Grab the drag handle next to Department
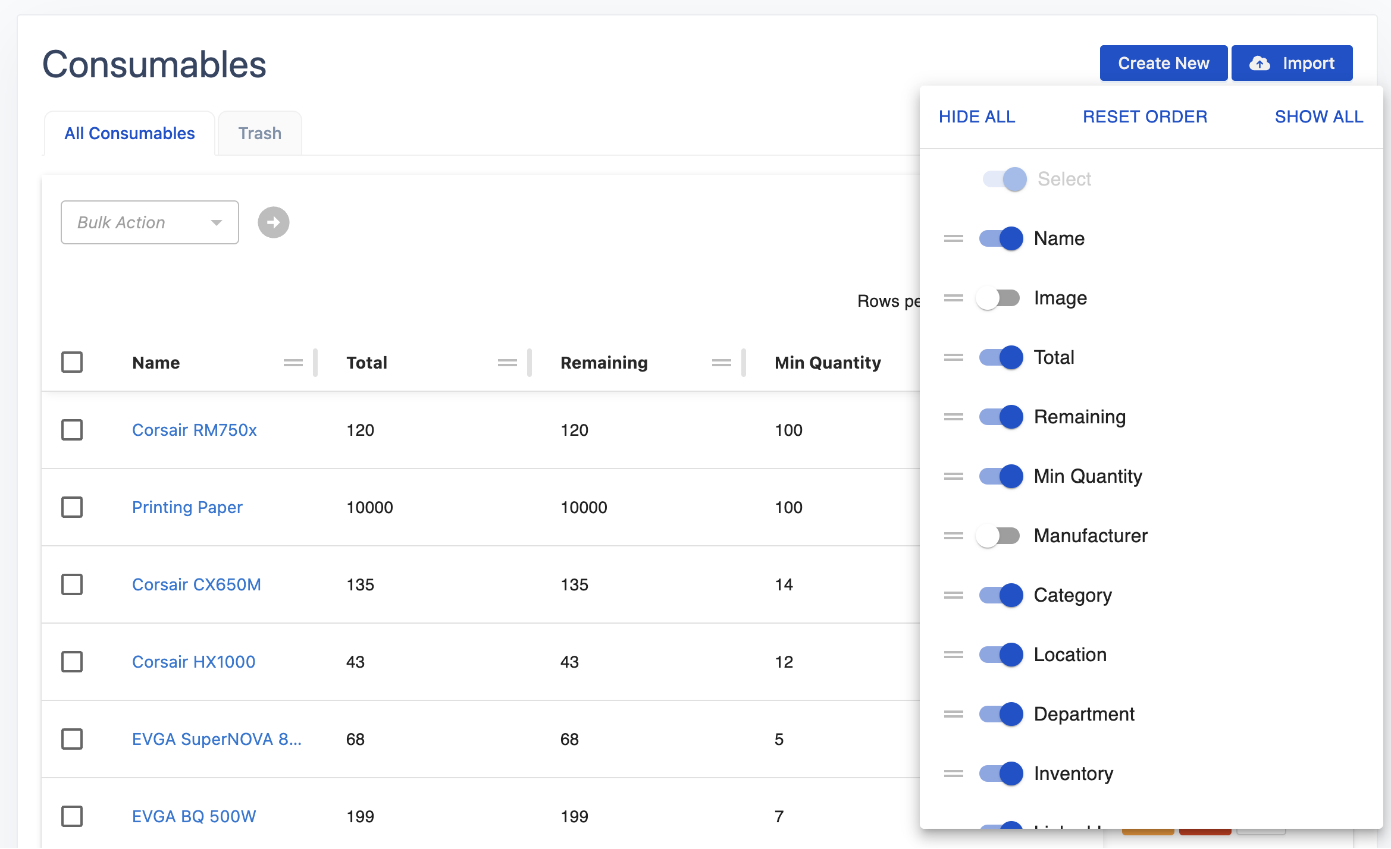The image size is (1391, 849). click(954, 714)
